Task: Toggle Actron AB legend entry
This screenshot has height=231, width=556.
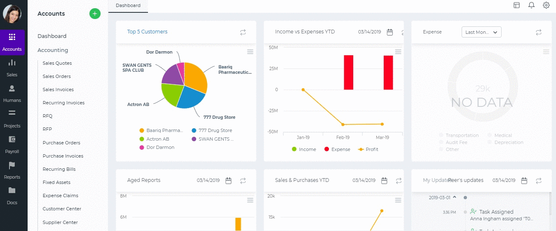Action: [155, 139]
